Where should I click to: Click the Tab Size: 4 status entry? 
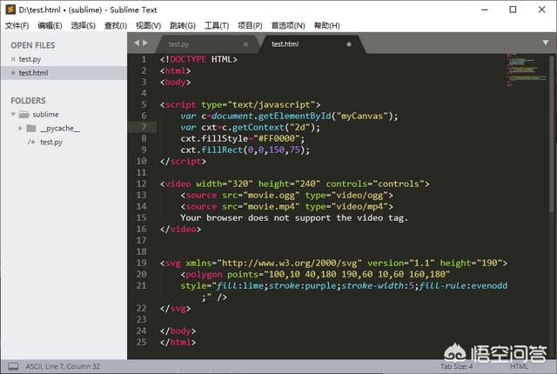456,366
